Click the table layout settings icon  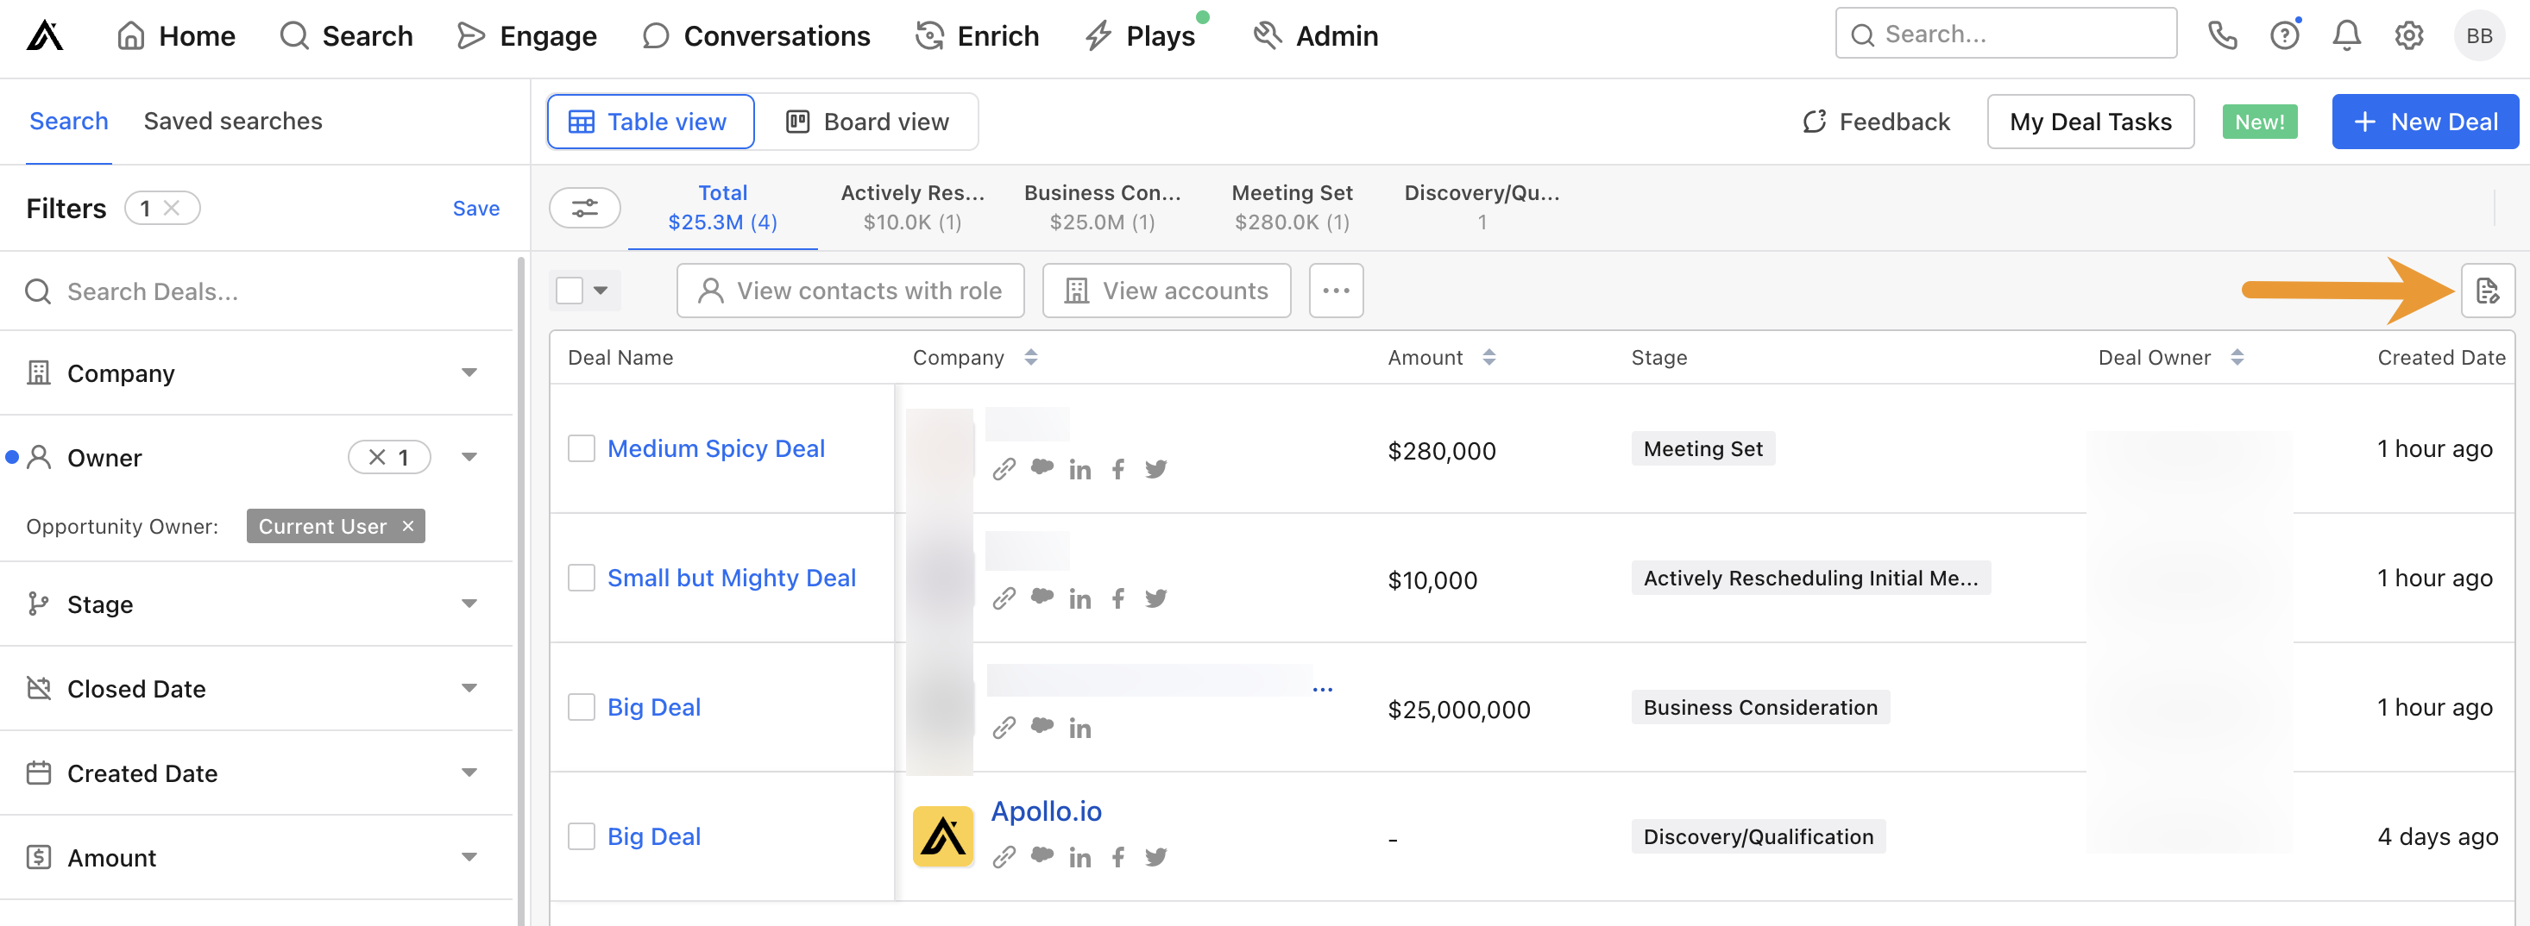(2487, 291)
